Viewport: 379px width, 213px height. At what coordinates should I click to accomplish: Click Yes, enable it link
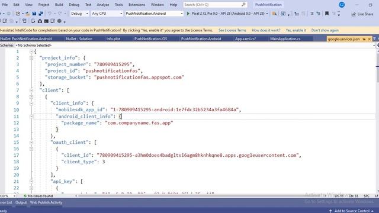click(296, 30)
